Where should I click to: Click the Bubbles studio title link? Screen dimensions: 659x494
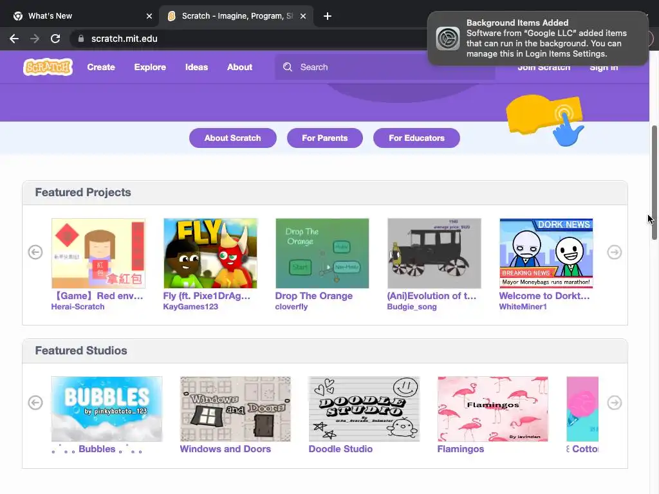coord(97,449)
